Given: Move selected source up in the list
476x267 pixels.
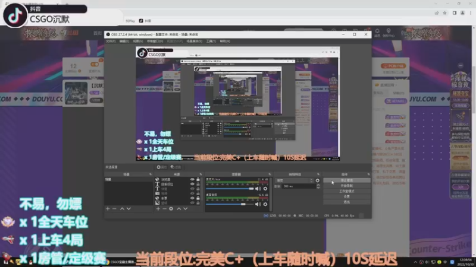Looking at the screenshot, I should pos(179,209).
